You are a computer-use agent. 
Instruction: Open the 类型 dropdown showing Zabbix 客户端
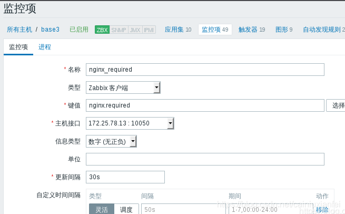(123, 87)
